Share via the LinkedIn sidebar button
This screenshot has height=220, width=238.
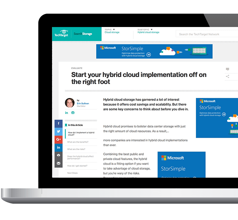(x=58, y=147)
